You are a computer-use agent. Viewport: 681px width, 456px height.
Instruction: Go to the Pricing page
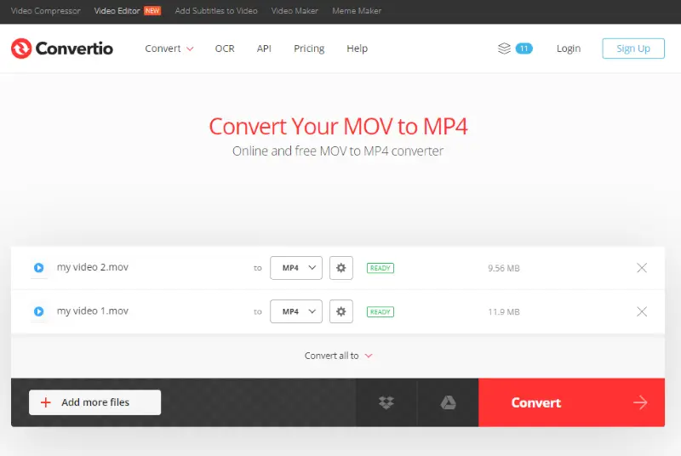tap(309, 48)
